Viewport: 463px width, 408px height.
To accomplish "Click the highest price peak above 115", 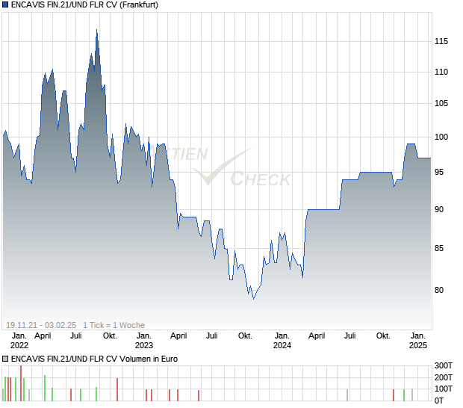I will click(x=97, y=30).
